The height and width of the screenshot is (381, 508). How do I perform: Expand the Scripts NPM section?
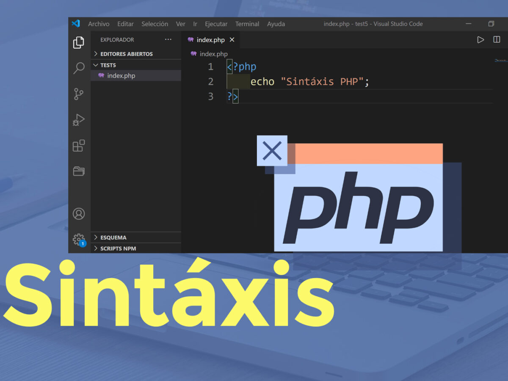pos(136,248)
